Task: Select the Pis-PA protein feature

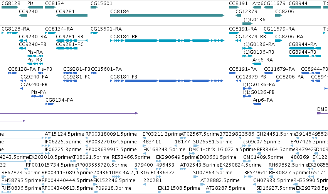Action: 37,96
